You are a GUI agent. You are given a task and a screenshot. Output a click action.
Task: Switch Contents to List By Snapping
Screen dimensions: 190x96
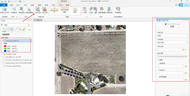20,29
